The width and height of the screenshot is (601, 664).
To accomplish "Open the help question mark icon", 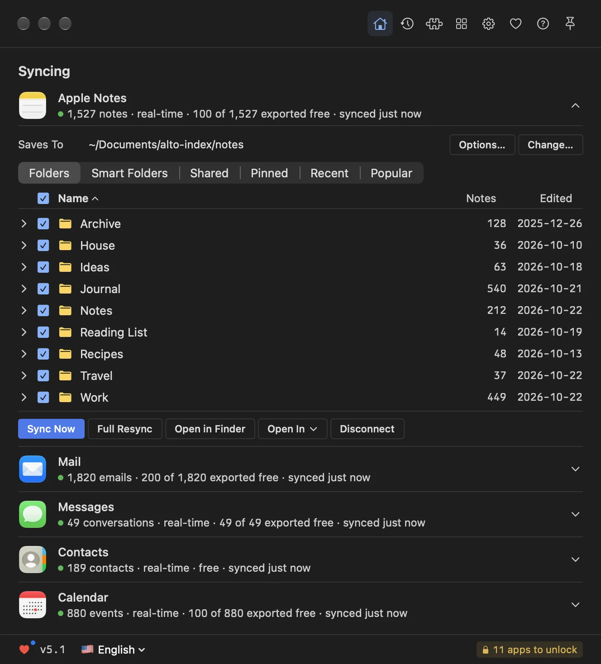I will (x=543, y=24).
